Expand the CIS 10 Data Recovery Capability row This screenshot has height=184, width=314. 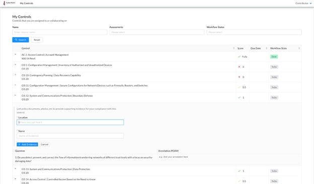click(16, 75)
